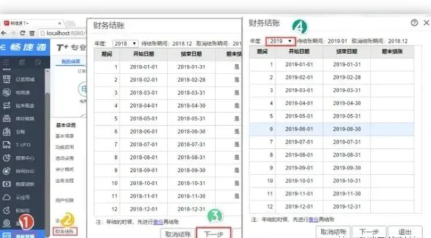Open the 总账 ledger sidebar icon
Image resolution: width=431 pixels, height=238 pixels.
(7, 131)
